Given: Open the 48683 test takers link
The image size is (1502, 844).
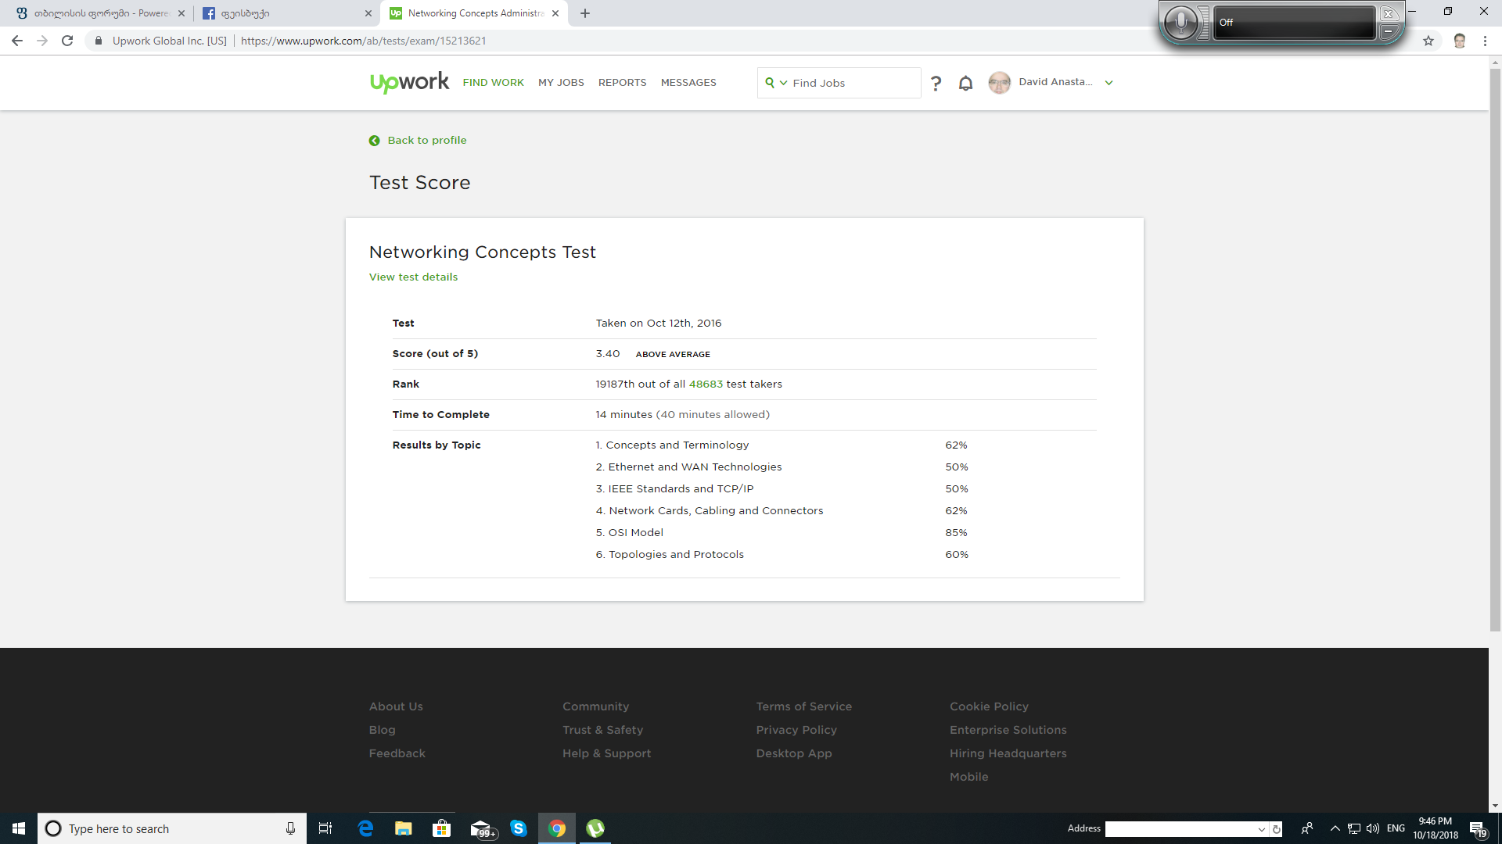Looking at the screenshot, I should [706, 384].
